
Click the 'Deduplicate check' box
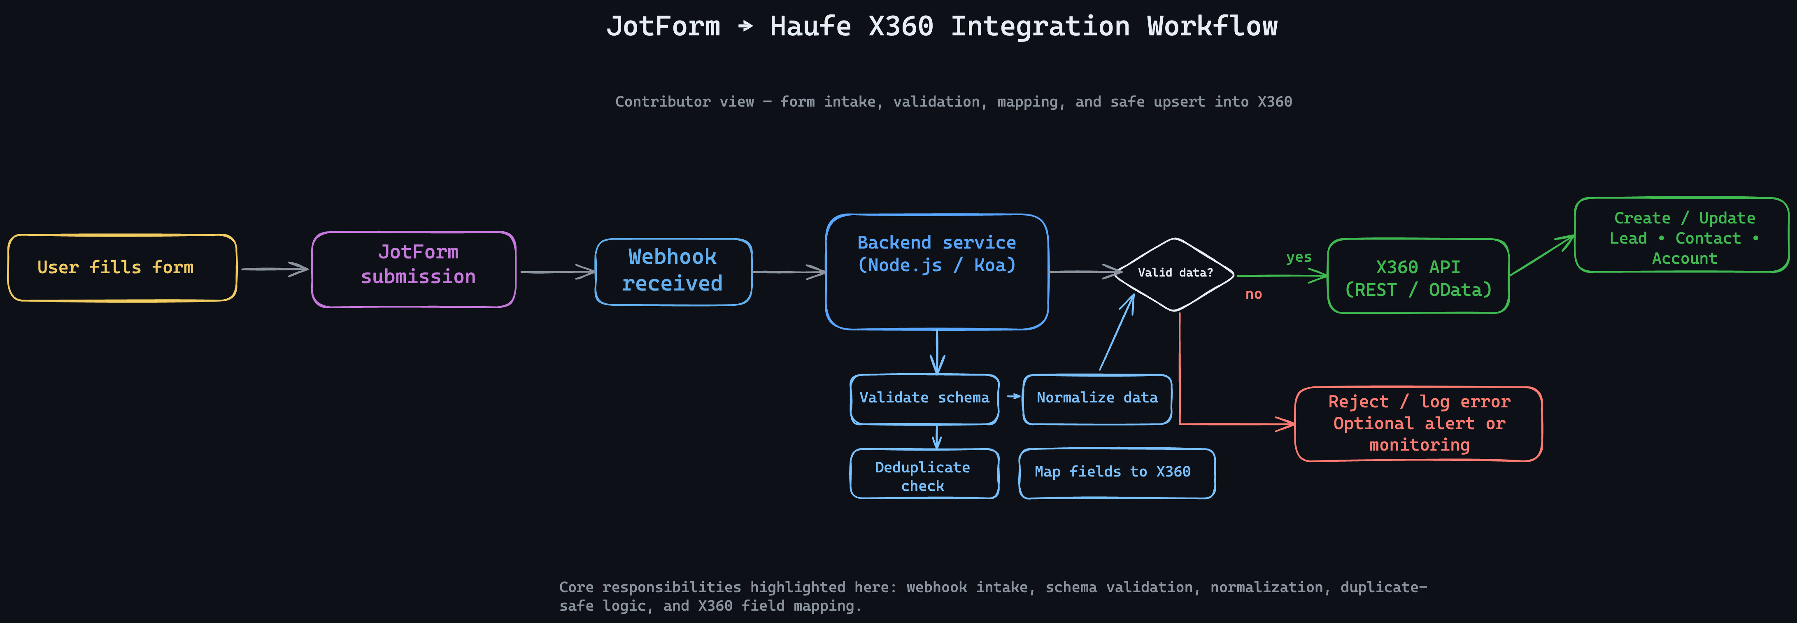[x=924, y=474]
